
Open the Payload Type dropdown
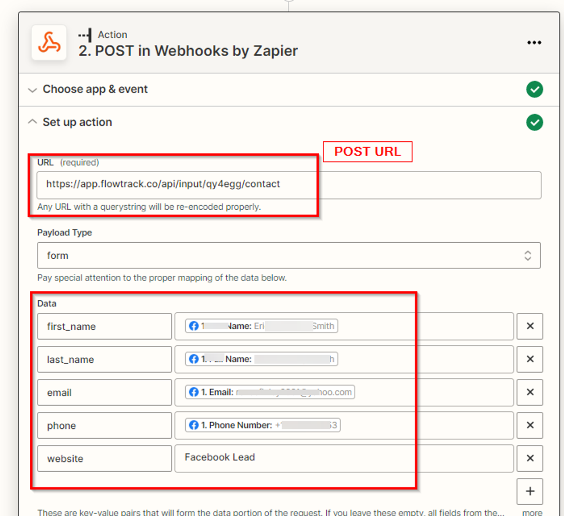point(288,255)
